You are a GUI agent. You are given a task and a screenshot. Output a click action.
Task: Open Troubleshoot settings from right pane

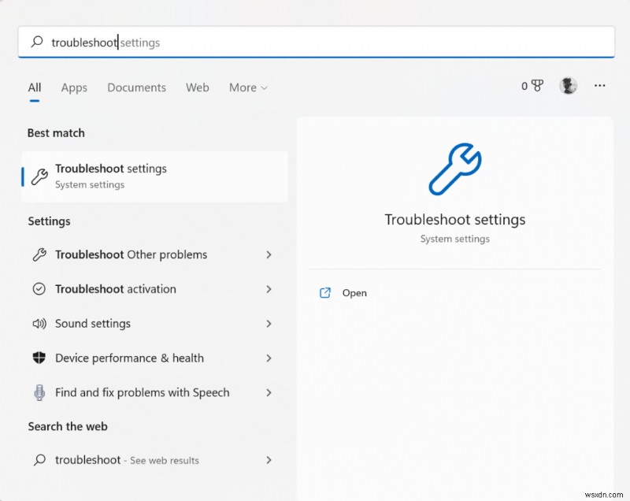pos(354,293)
